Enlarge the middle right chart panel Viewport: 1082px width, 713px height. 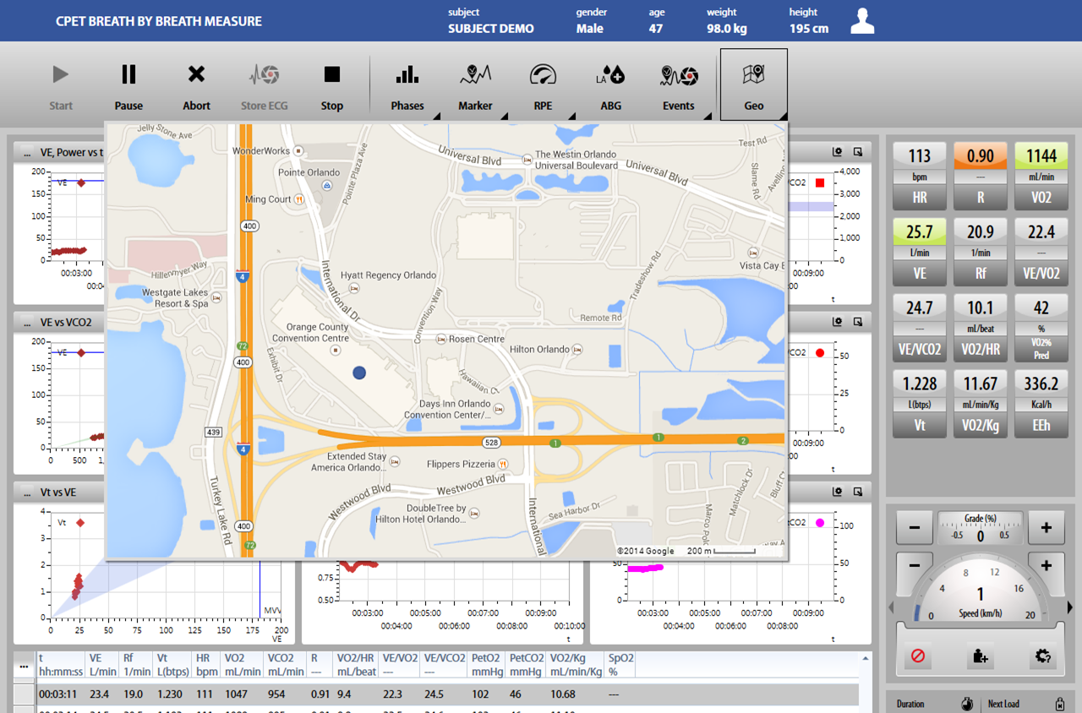pyautogui.click(x=858, y=322)
